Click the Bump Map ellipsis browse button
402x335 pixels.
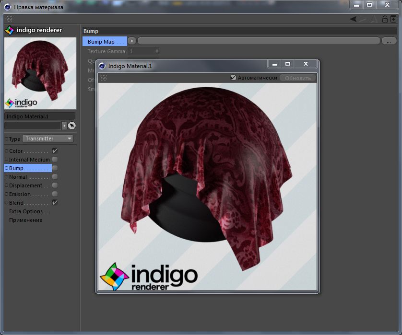coord(389,41)
